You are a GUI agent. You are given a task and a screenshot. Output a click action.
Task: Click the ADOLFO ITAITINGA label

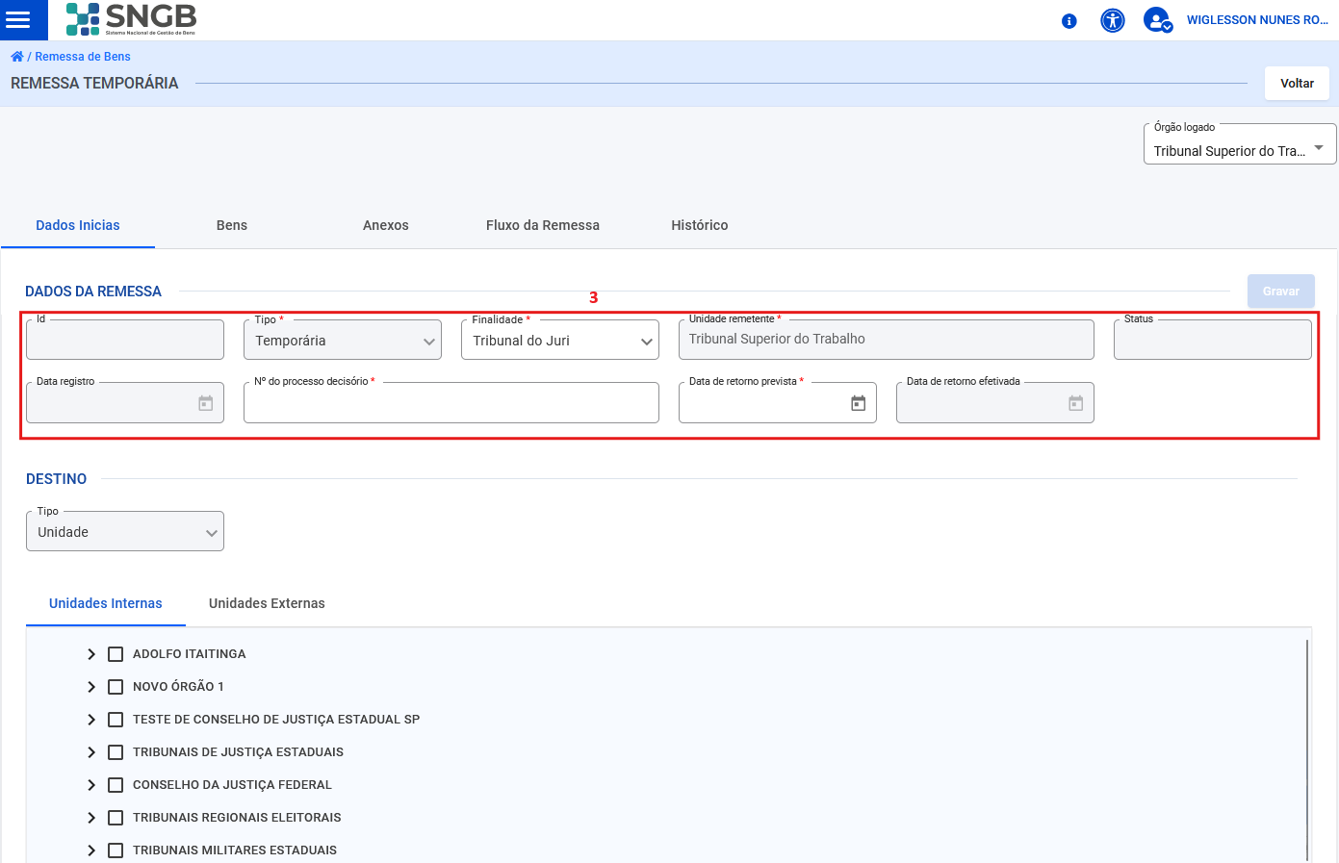[190, 654]
